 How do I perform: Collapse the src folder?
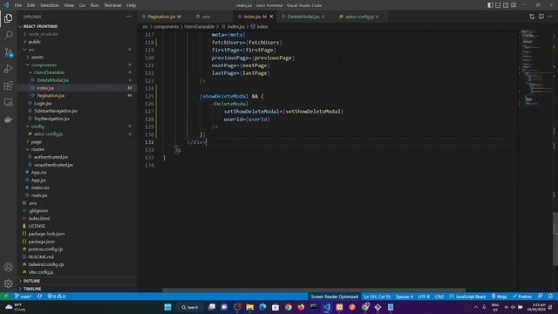tap(31, 50)
